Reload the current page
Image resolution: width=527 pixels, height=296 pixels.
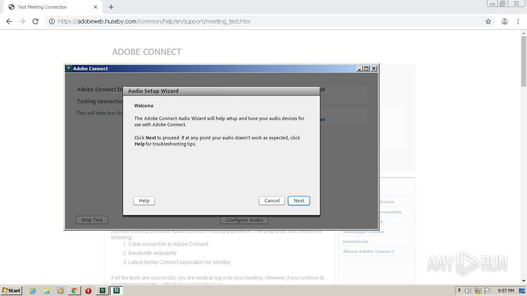click(x=35, y=21)
